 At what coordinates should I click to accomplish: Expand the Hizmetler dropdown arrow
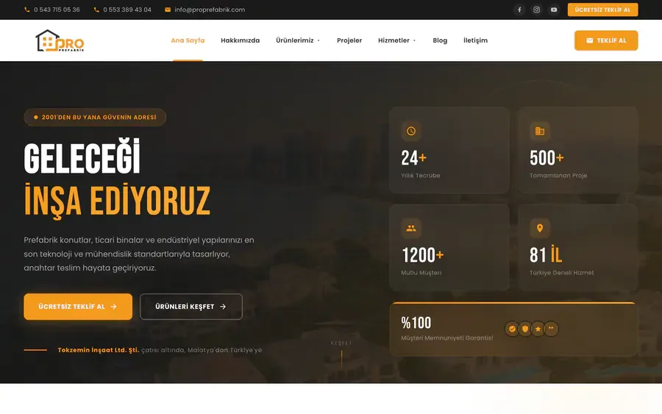[x=414, y=40]
